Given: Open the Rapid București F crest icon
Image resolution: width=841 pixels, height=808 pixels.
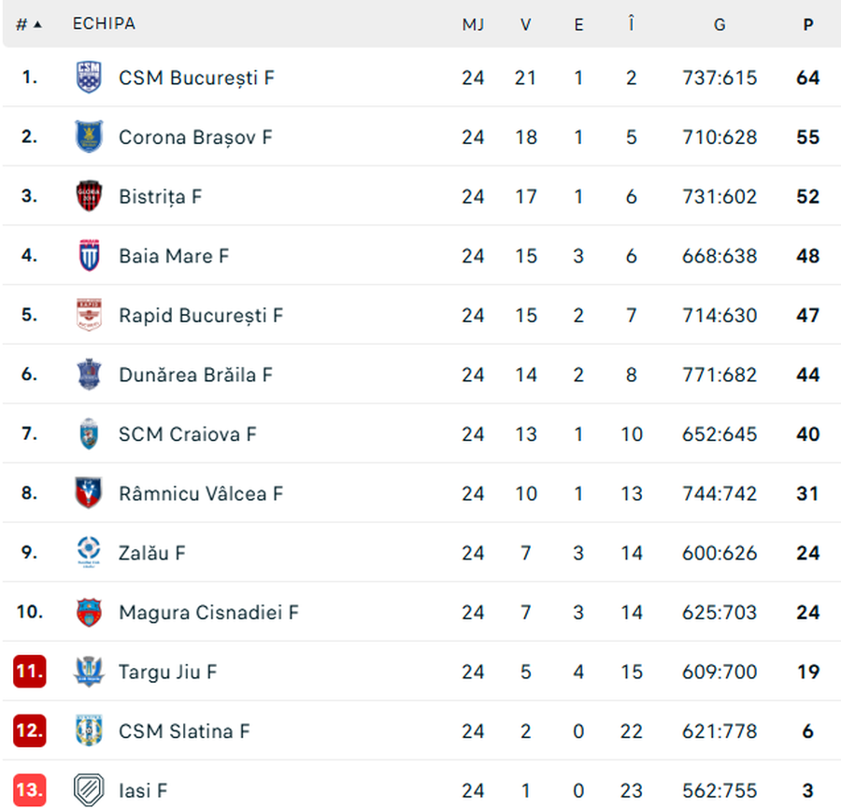Looking at the screenshot, I should tap(89, 315).
